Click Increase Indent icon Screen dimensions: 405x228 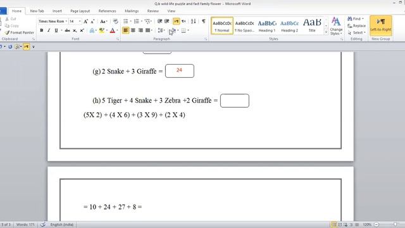coord(167,21)
